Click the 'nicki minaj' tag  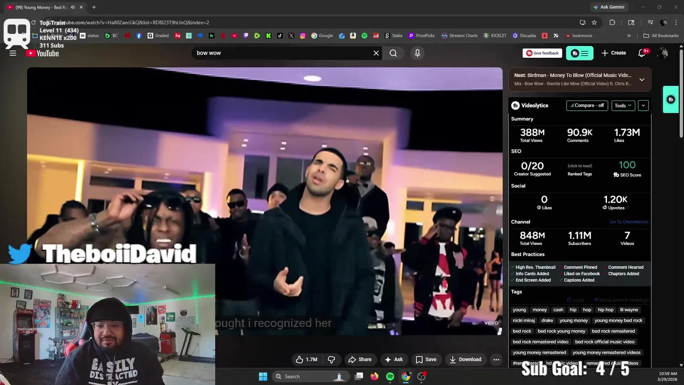click(524, 320)
